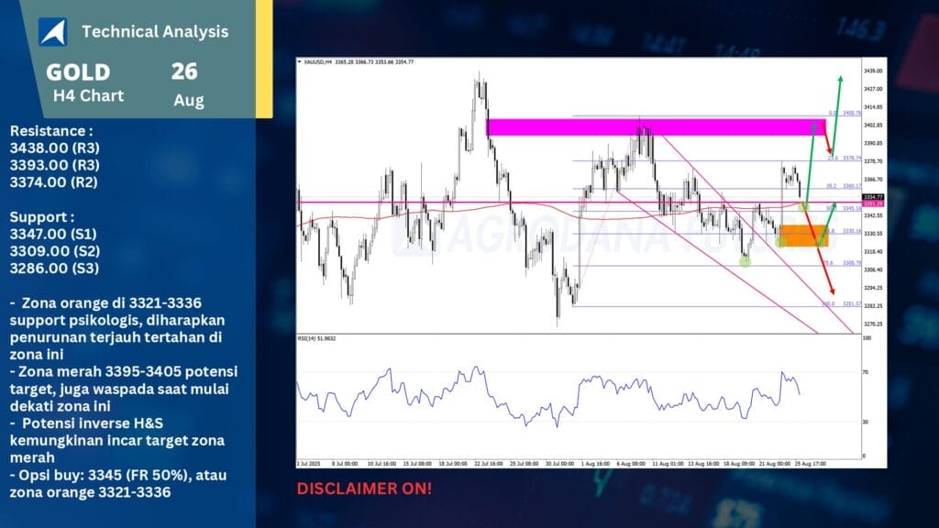
Task: Click the 3347.00 (S1) support level
Action: click(x=53, y=234)
